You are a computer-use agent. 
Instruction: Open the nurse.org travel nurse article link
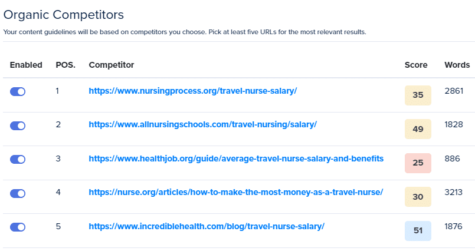coord(235,192)
